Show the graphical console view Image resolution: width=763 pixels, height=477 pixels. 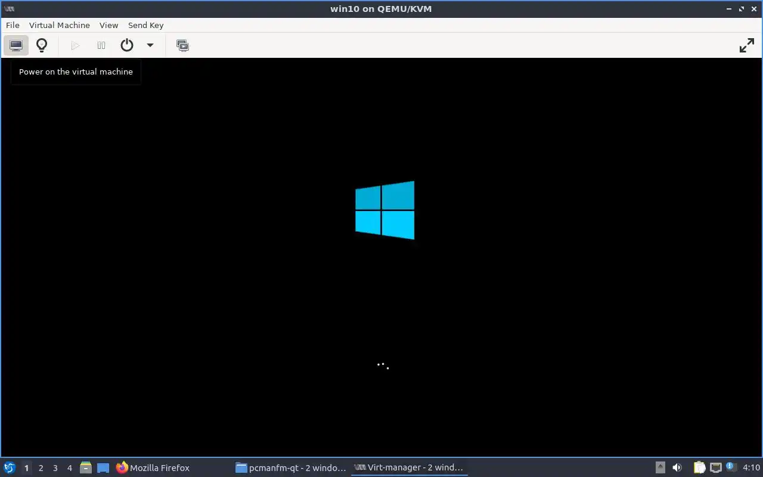(x=16, y=45)
